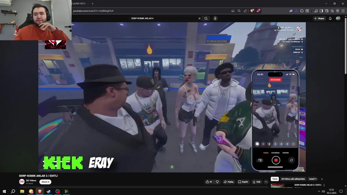Click the Oluştur create button
This screenshot has width=347, height=195.
319,18
